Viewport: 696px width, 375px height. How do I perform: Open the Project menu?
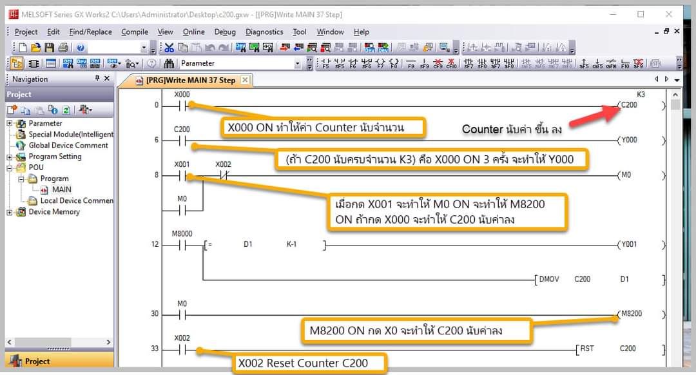(26, 32)
